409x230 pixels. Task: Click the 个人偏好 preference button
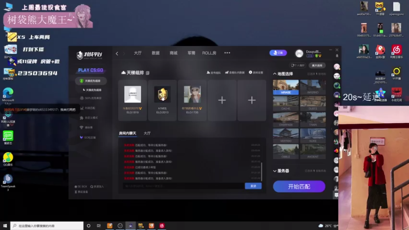(x=298, y=65)
